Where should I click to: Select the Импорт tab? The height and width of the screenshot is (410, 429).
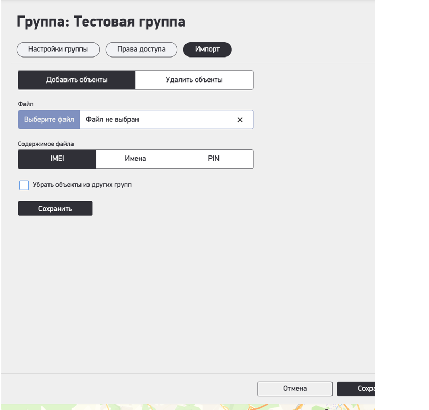coord(207,50)
